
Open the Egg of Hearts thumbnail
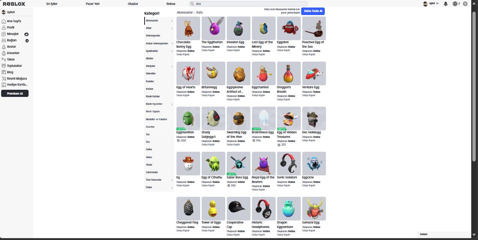pyautogui.click(x=188, y=73)
